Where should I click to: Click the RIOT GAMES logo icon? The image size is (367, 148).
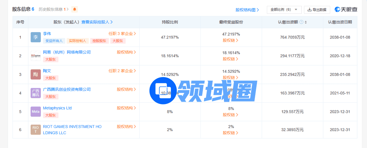[36, 129]
